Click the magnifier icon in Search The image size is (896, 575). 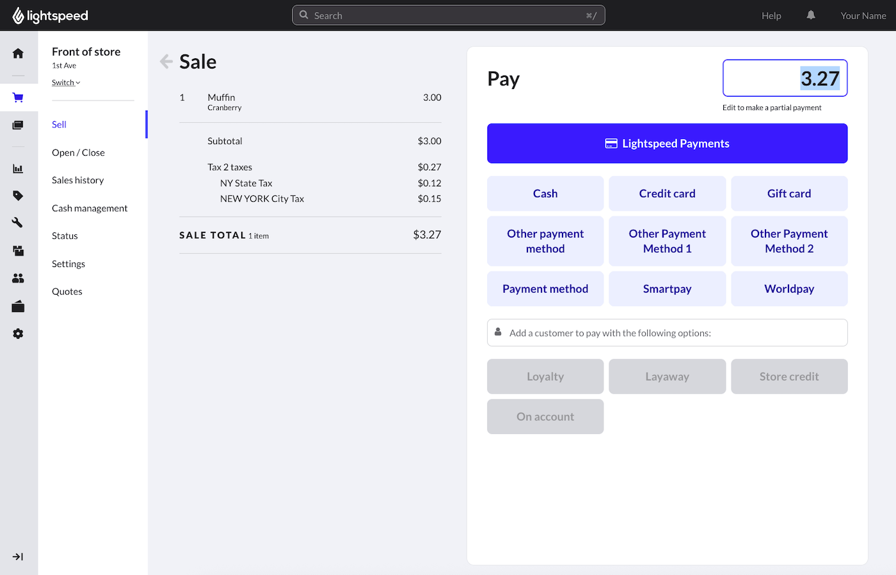[304, 15]
